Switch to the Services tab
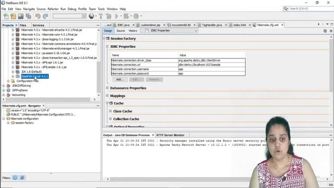The width and height of the screenshot is (334, 188). click(38, 25)
